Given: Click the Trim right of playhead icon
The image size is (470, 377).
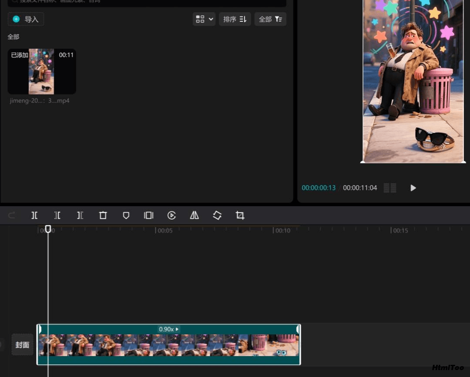Looking at the screenshot, I should coord(80,215).
